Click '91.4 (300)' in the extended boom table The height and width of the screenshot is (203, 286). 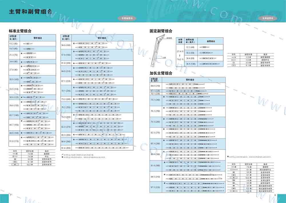pos(155,166)
